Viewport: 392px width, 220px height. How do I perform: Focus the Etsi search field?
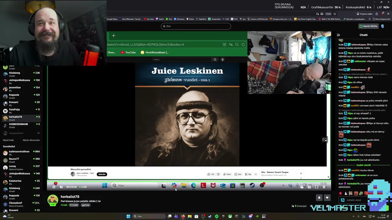click(x=196, y=26)
